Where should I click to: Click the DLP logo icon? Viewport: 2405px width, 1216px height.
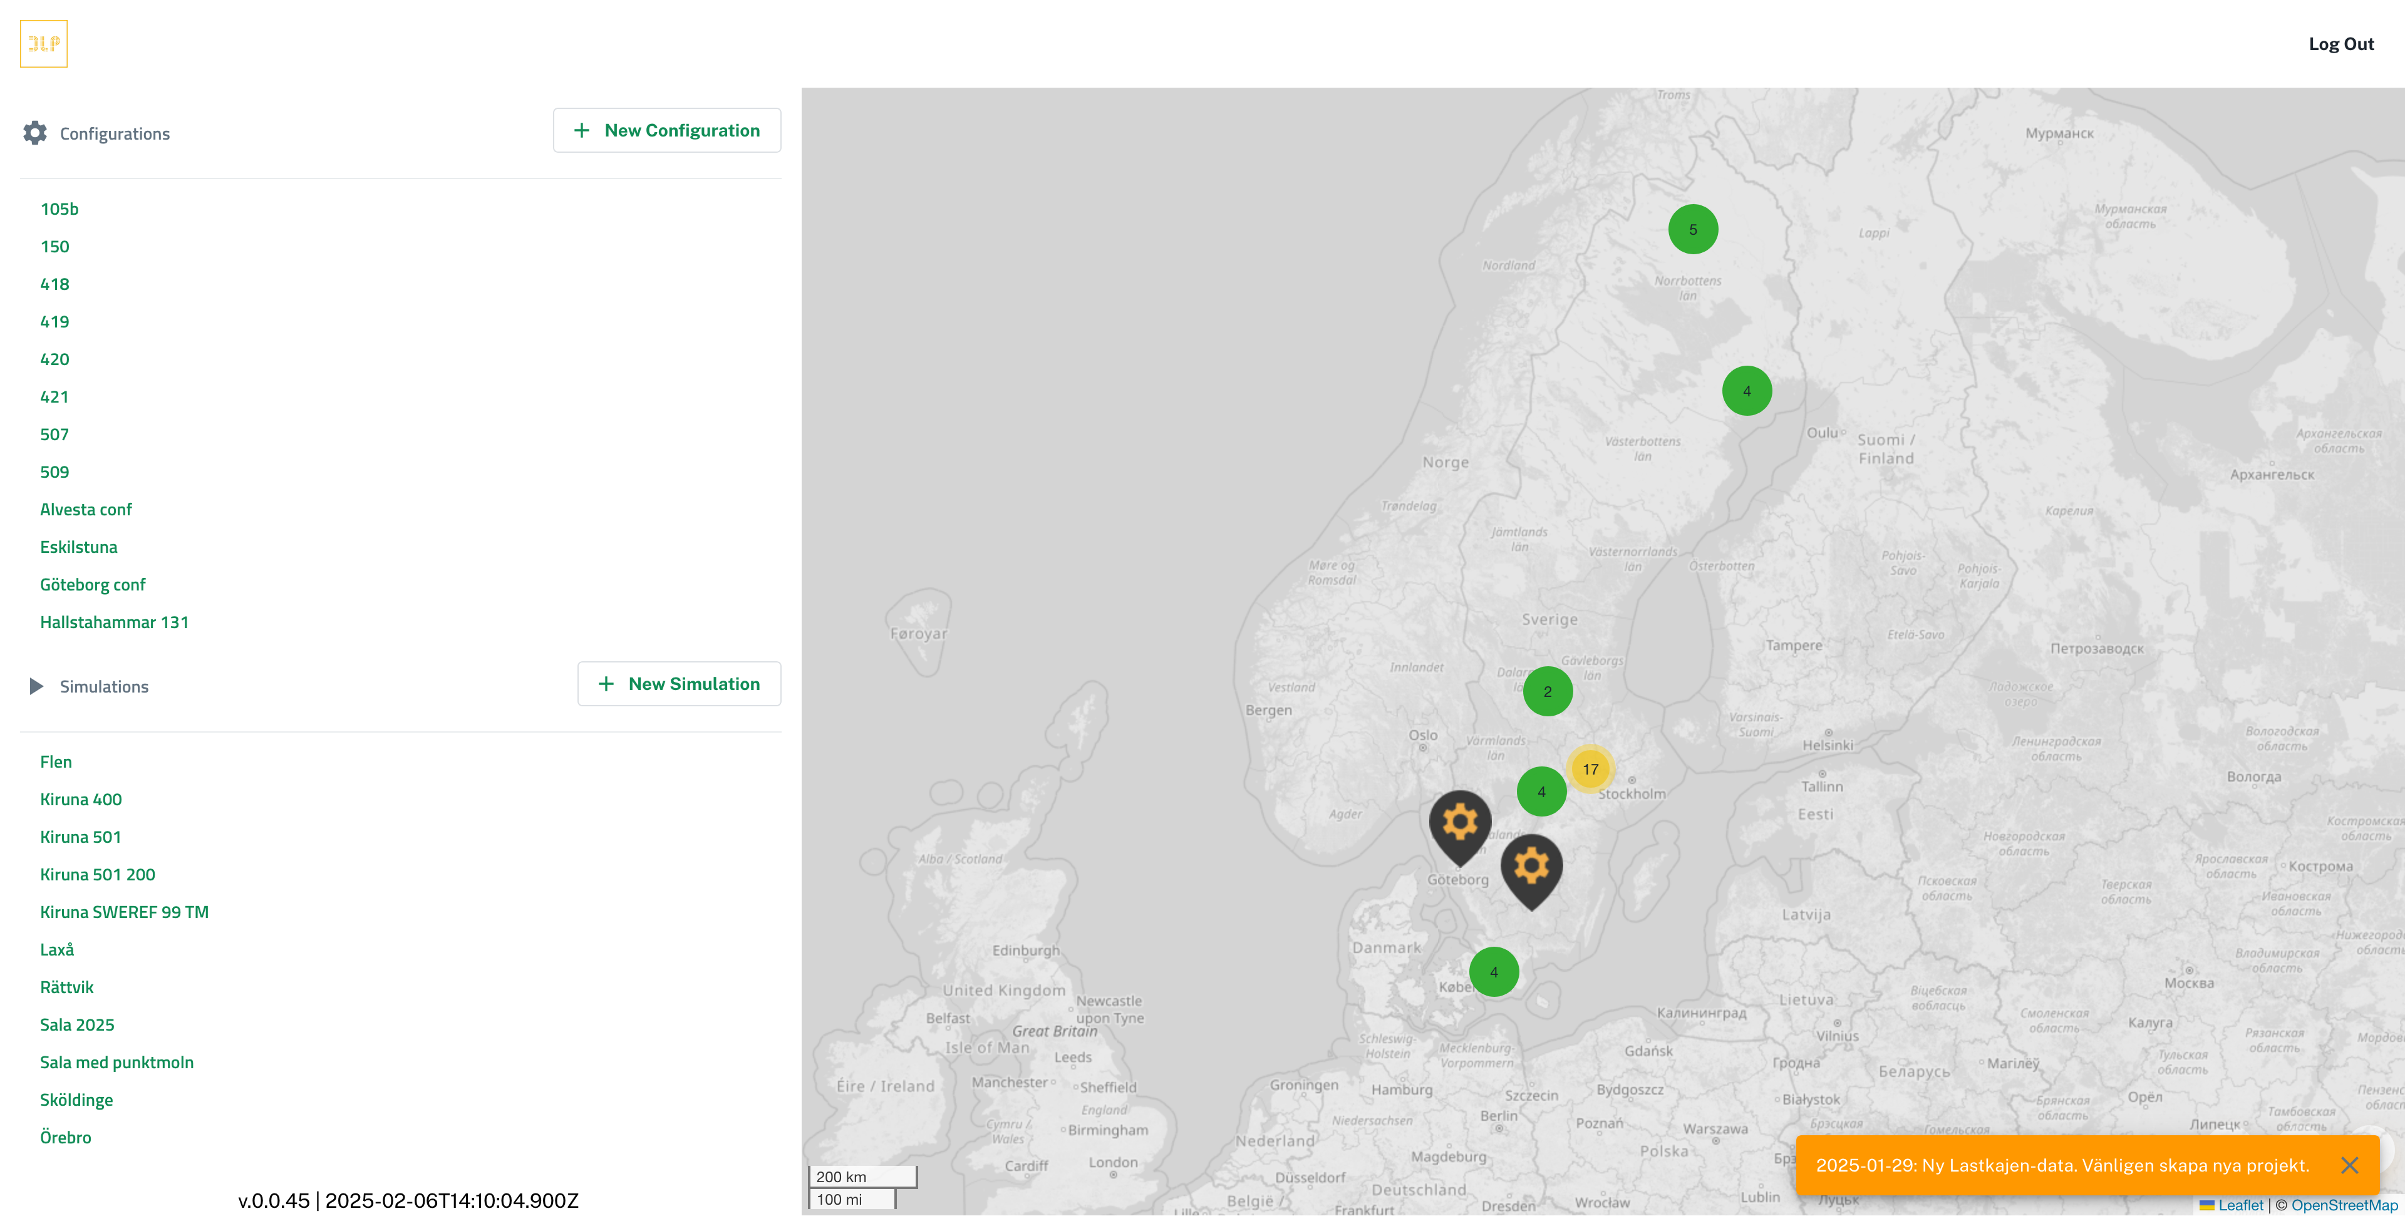point(44,44)
